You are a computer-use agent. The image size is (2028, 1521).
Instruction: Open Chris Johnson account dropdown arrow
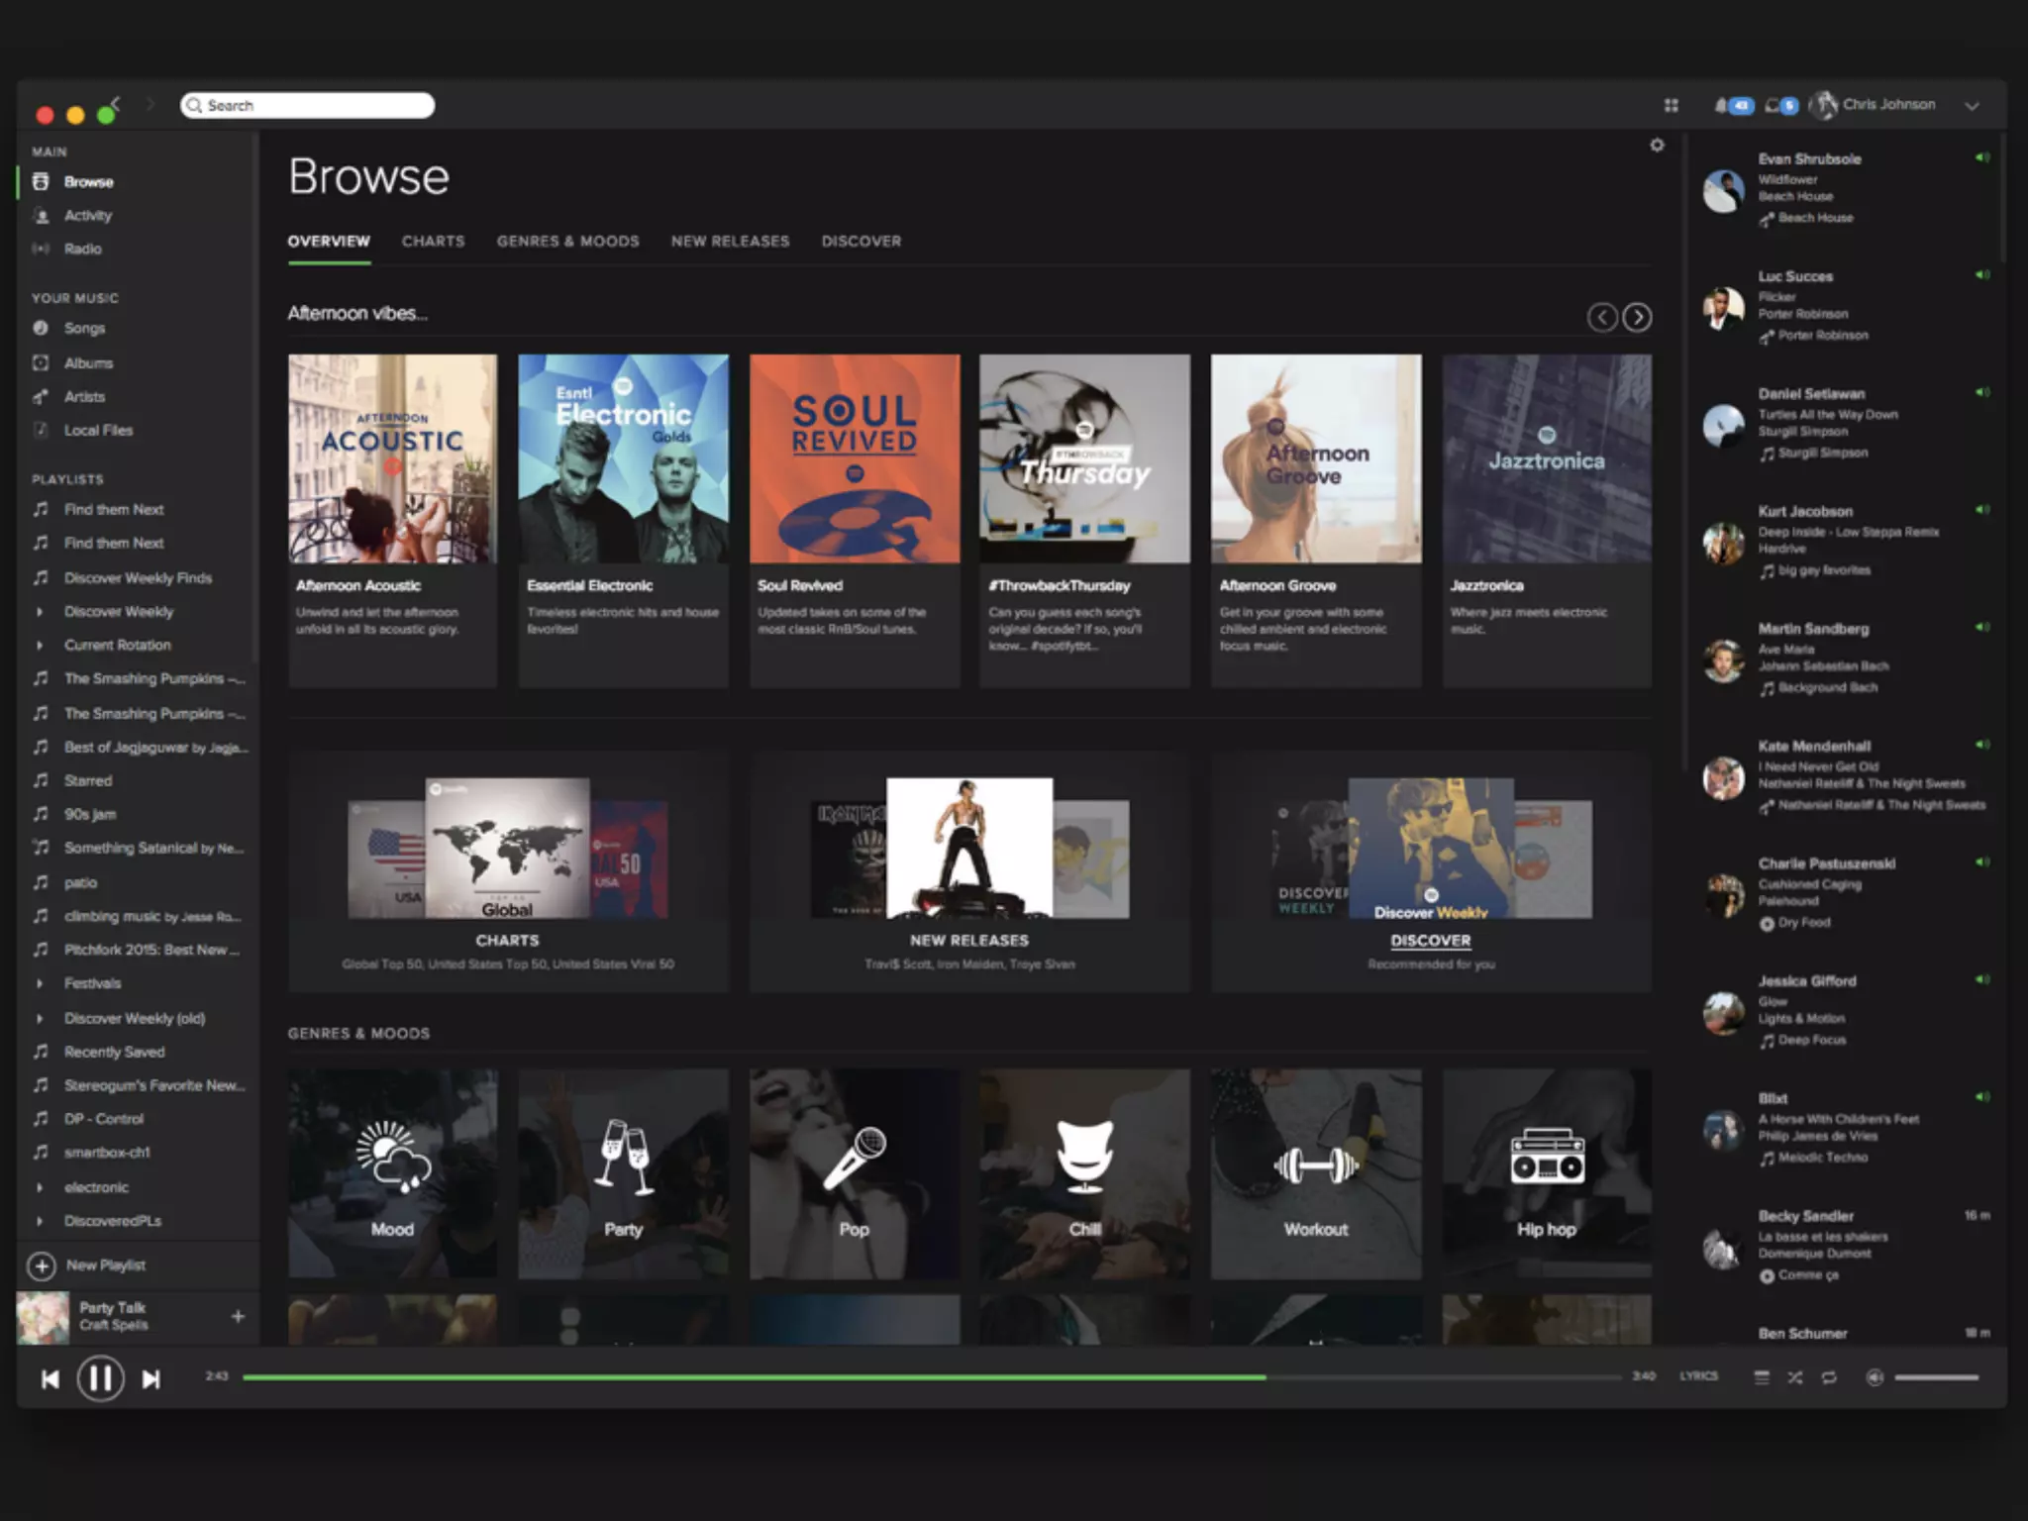[x=1972, y=106]
